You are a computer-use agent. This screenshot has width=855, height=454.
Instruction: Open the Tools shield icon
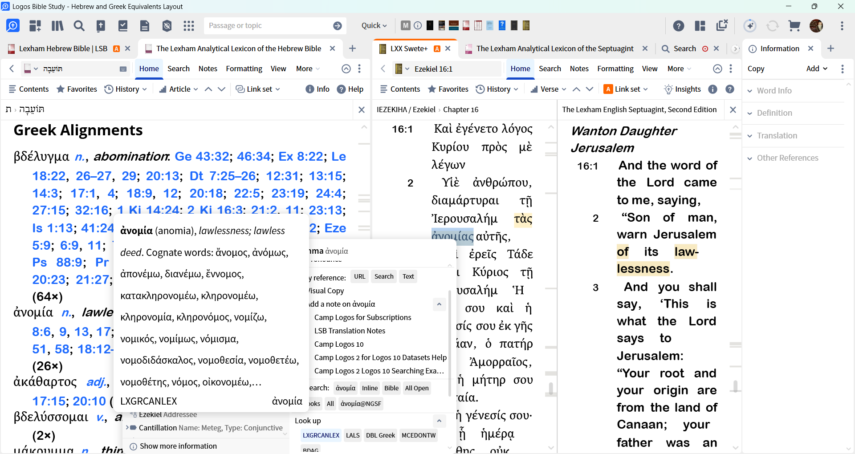(167, 26)
